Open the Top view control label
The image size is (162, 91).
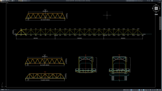pyautogui.click(x=2, y=2)
